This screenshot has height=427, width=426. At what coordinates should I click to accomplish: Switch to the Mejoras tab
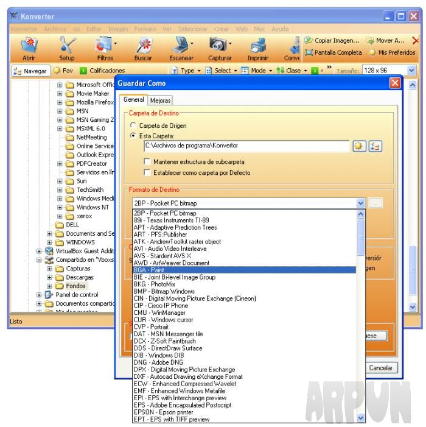[160, 101]
